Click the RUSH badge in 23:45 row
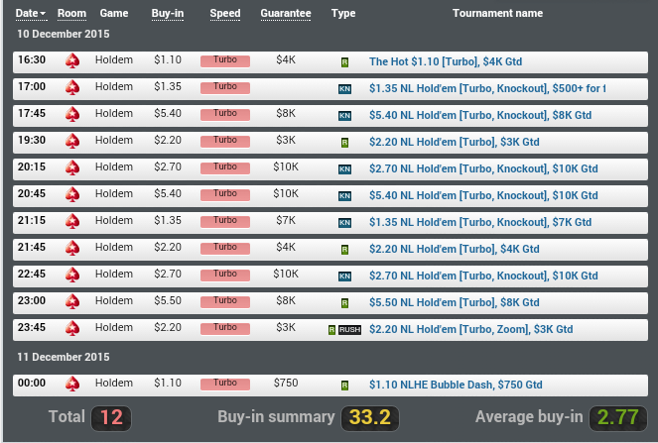 pyautogui.click(x=349, y=330)
